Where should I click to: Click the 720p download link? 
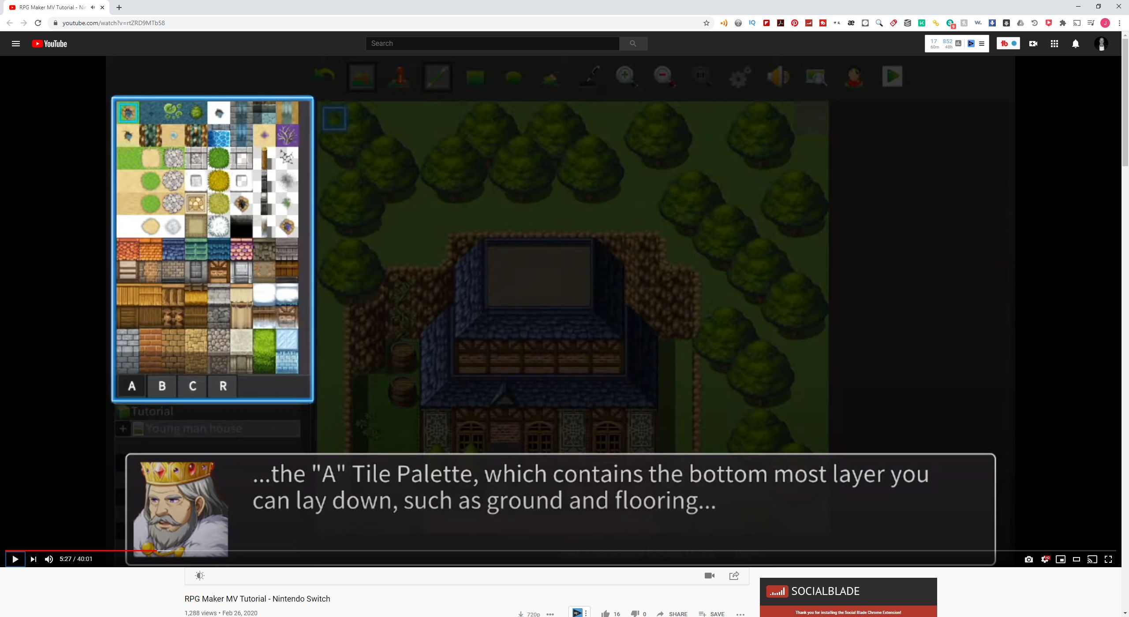tap(529, 614)
